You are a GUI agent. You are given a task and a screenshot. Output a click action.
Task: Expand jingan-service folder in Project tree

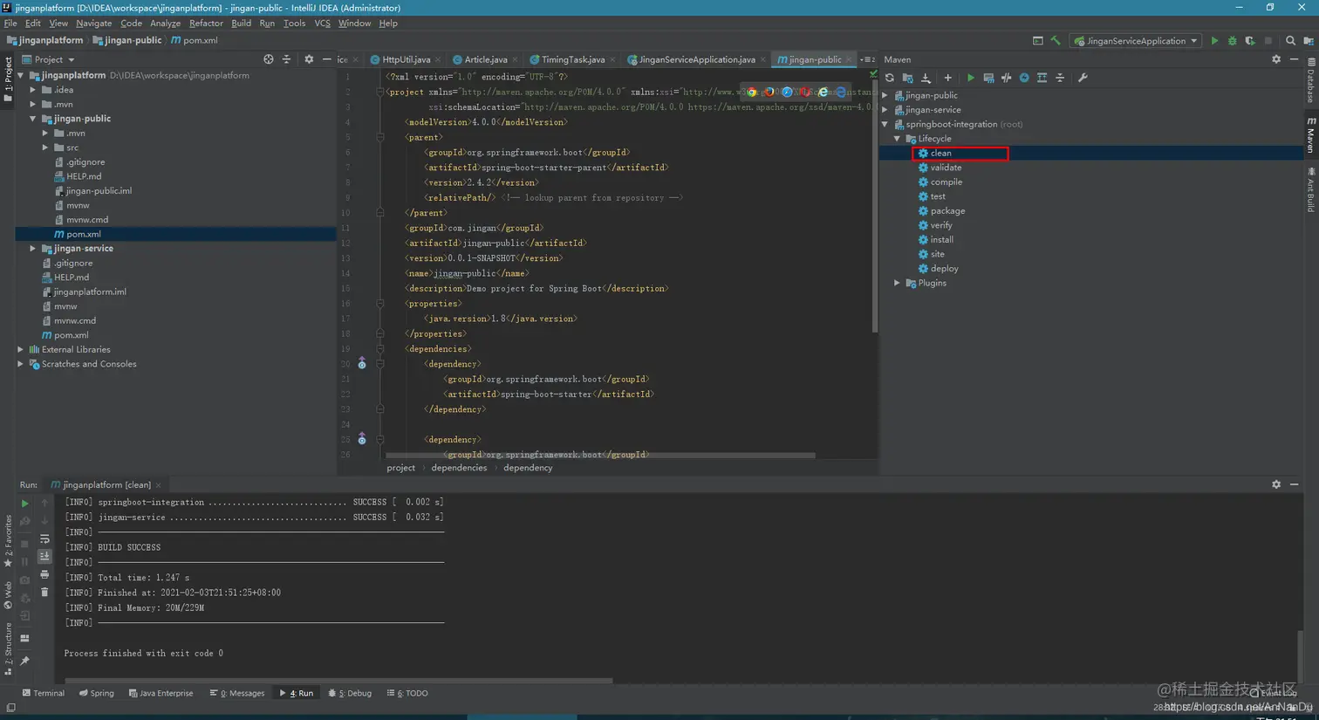(33, 249)
